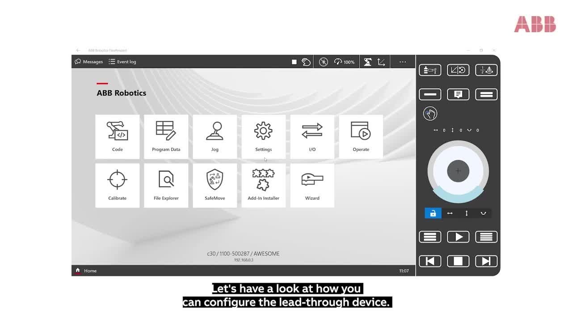Click the single-bar programmable key
572x322 pixels.
(430, 94)
